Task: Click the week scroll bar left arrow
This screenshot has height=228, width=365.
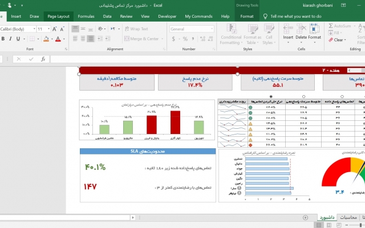Action: point(349,70)
